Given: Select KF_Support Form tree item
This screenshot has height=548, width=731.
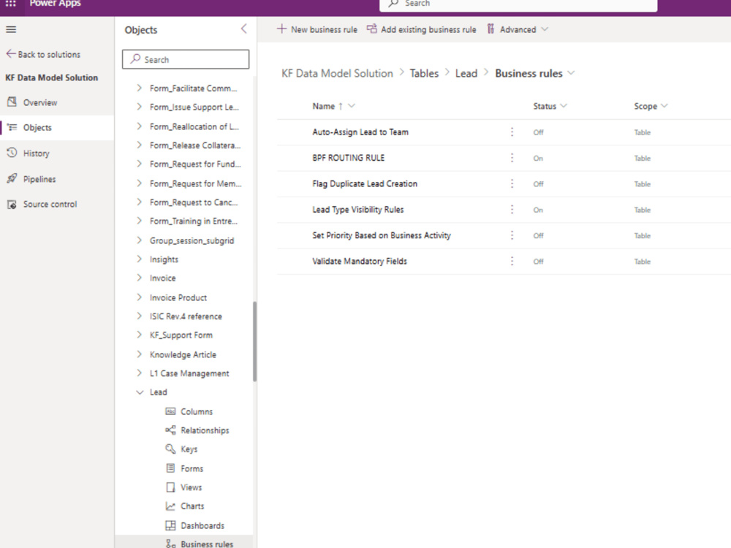Looking at the screenshot, I should pyautogui.click(x=181, y=335).
